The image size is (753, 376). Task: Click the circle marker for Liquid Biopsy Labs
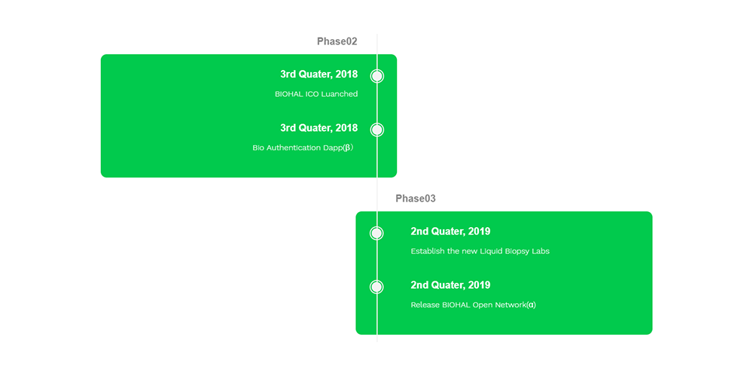376,233
